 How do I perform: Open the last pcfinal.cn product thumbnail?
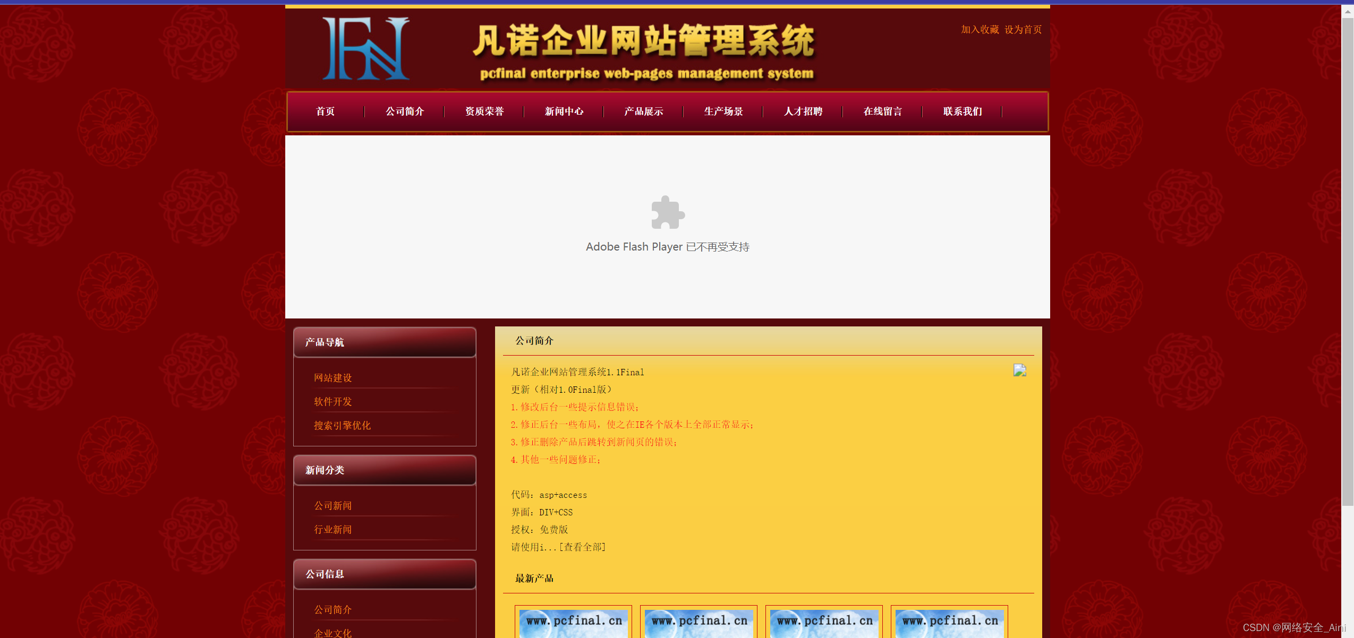point(949,623)
